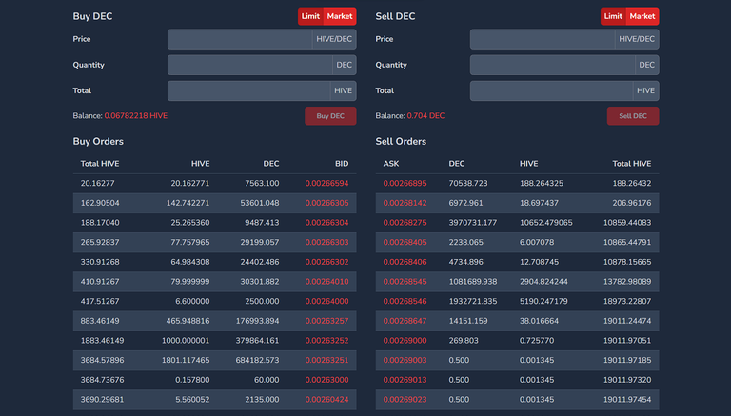Select Total HIVE value 20.16277
This screenshot has height=416, width=731.
[97, 184]
